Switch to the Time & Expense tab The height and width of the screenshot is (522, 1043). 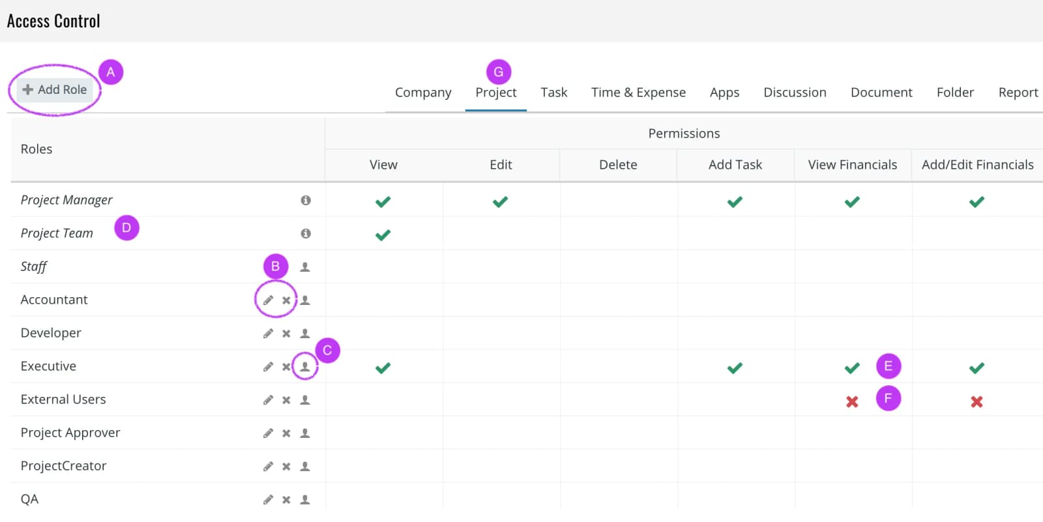point(638,93)
